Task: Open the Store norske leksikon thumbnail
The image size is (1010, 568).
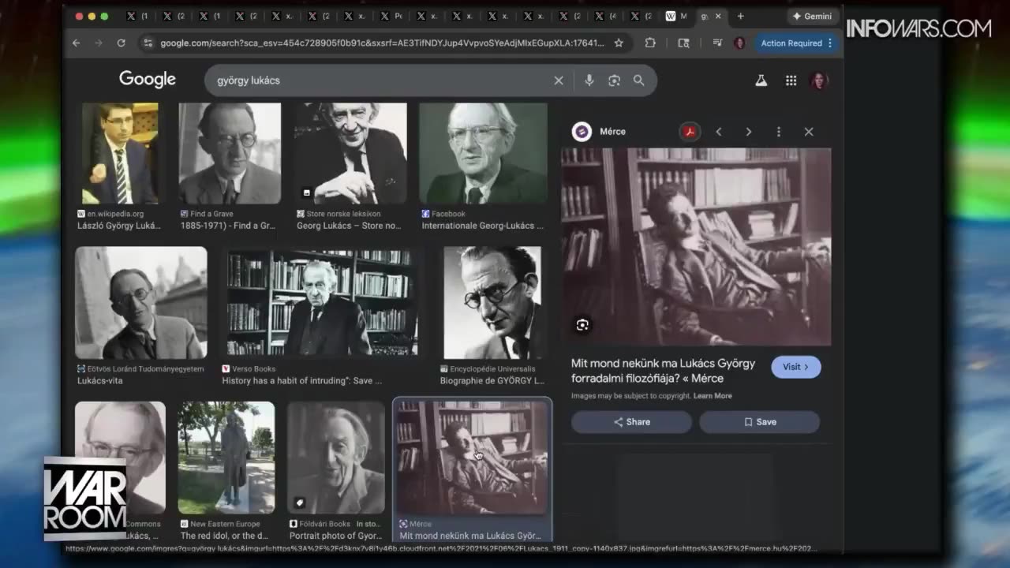Action: (x=350, y=153)
